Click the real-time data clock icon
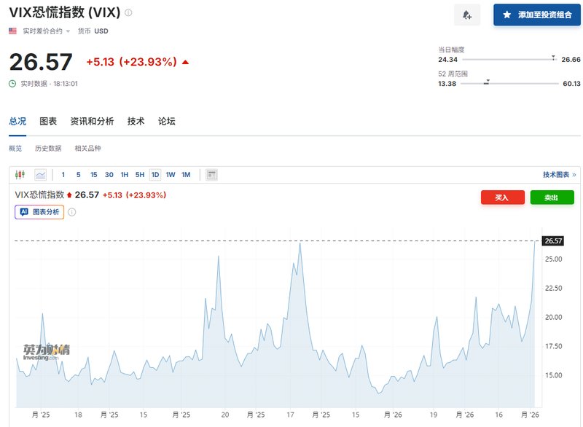The height and width of the screenshot is (427, 583). tap(12, 84)
